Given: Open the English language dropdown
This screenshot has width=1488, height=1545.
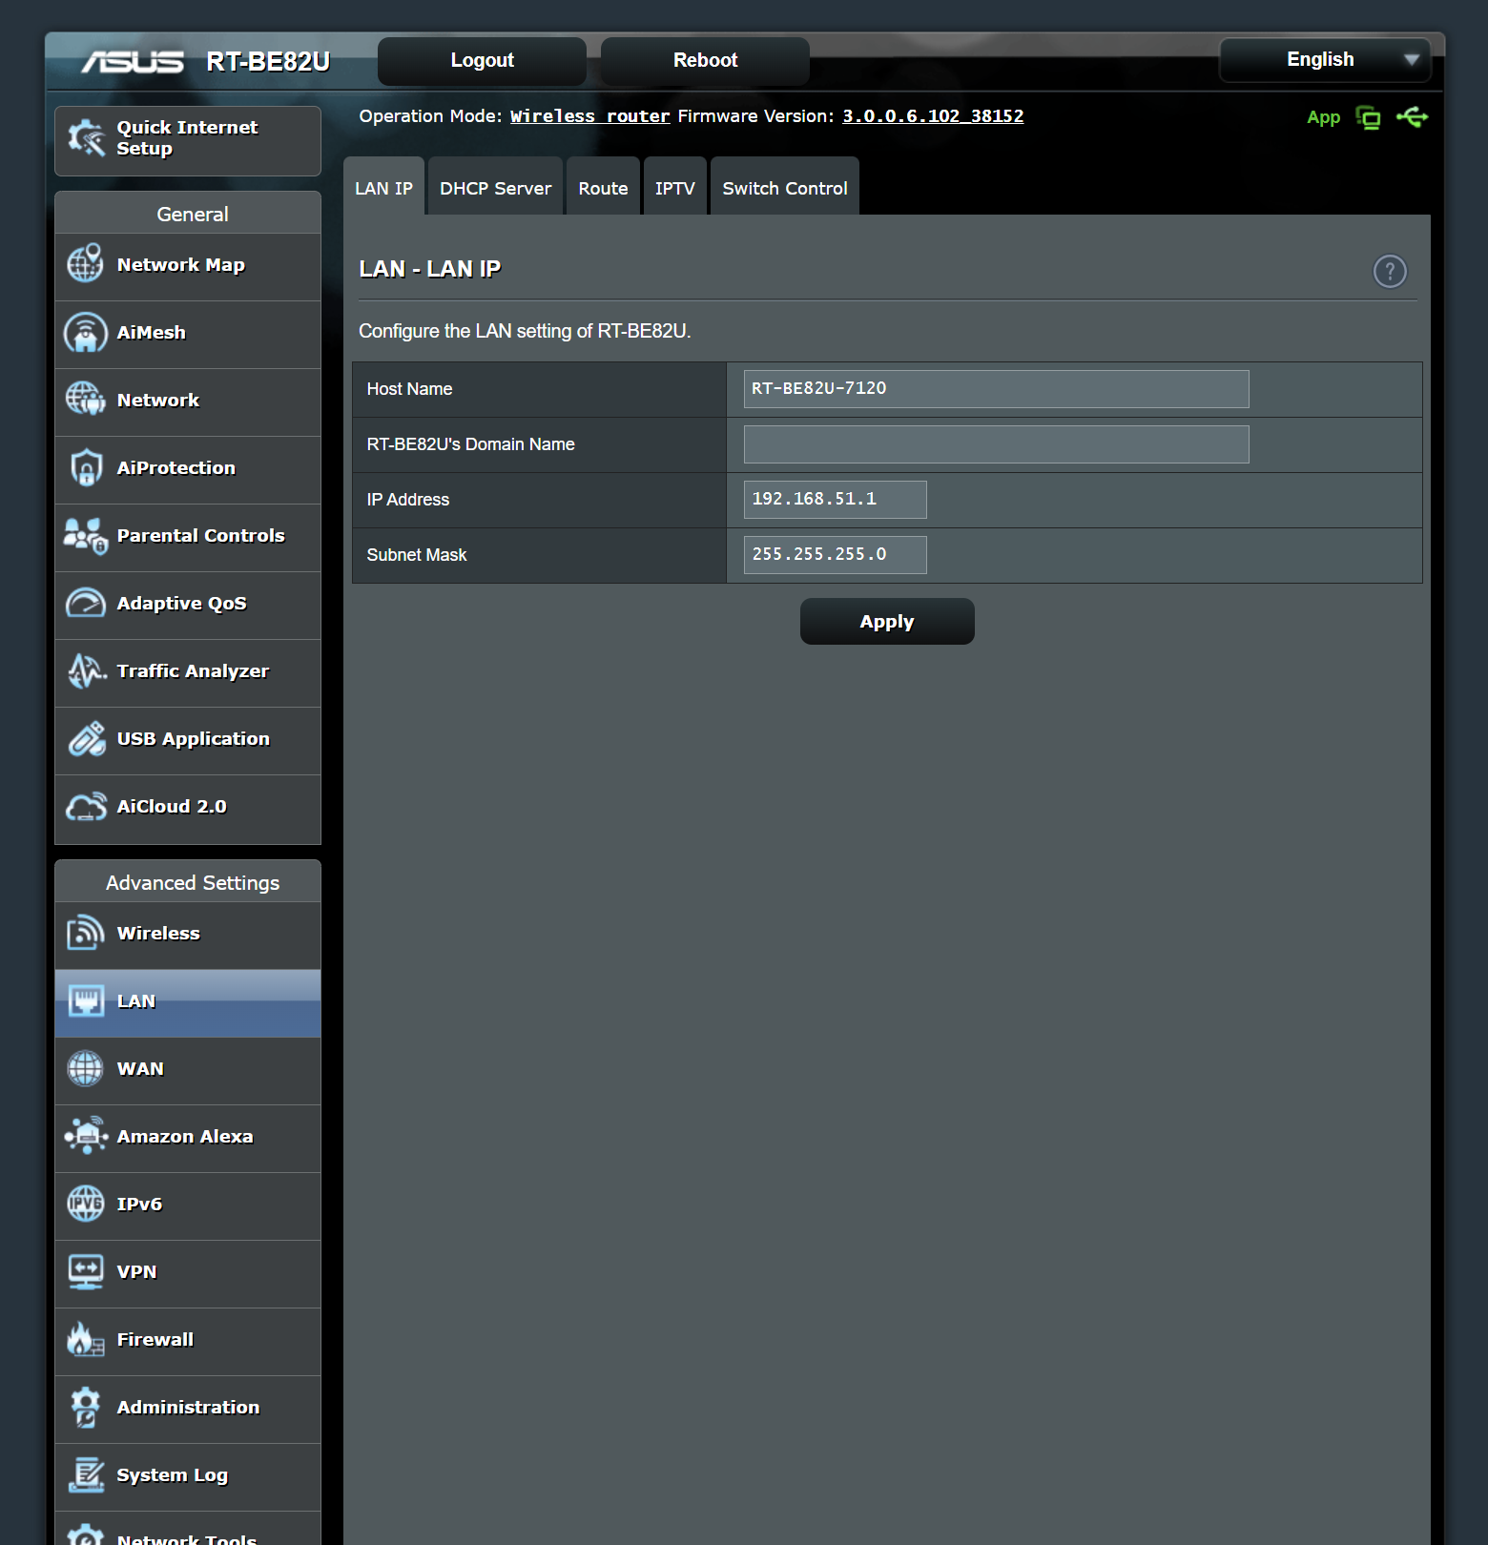Looking at the screenshot, I should click(1325, 59).
